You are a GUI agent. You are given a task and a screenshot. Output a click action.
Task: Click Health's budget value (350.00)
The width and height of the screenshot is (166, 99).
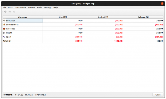pos(119,33)
